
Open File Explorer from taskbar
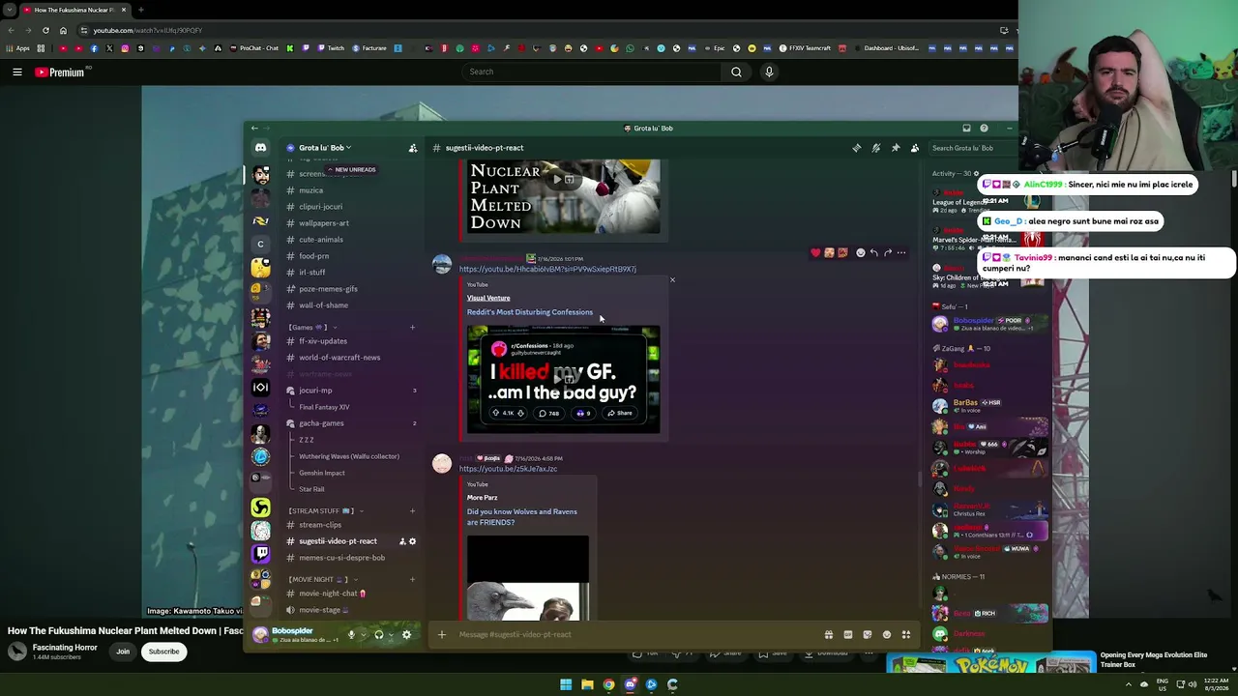point(587,685)
